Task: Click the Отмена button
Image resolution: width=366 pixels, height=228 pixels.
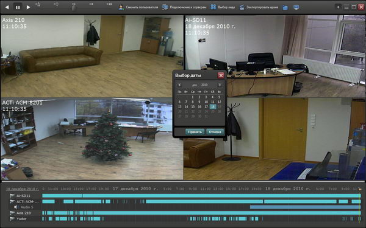Action: [215, 132]
